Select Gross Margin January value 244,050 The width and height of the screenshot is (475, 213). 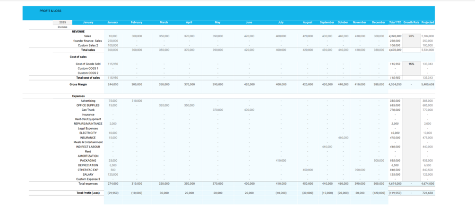click(x=112, y=85)
